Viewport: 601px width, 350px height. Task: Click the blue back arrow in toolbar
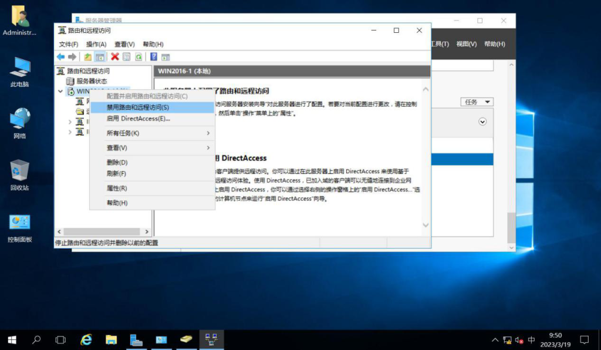click(x=60, y=57)
